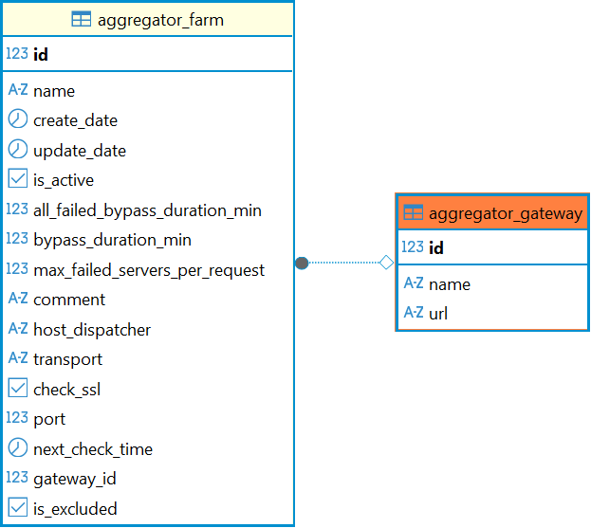Select the id primary key in aggregator_gateway
591x528 pixels.
[436, 247]
